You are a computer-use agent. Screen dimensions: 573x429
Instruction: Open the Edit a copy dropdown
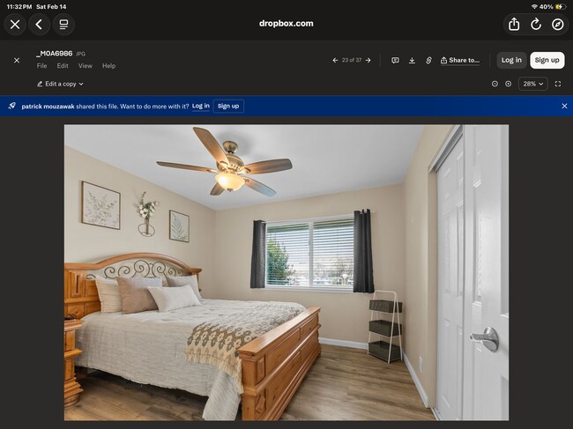[60, 84]
